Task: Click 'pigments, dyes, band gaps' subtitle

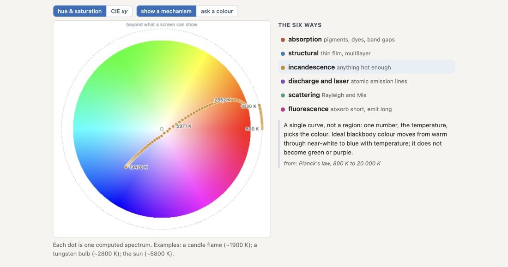Action: pos(359,40)
